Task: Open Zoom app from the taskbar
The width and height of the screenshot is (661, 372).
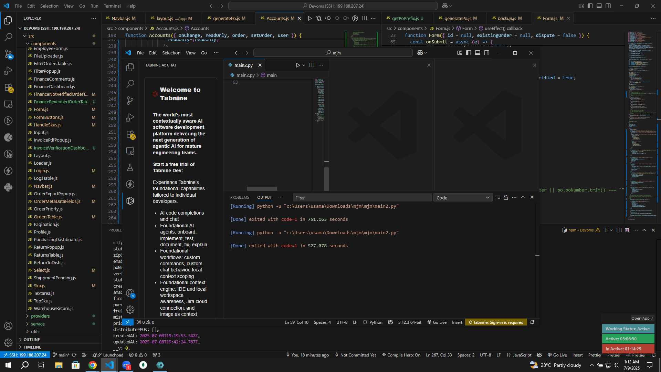Action: click(x=126, y=365)
